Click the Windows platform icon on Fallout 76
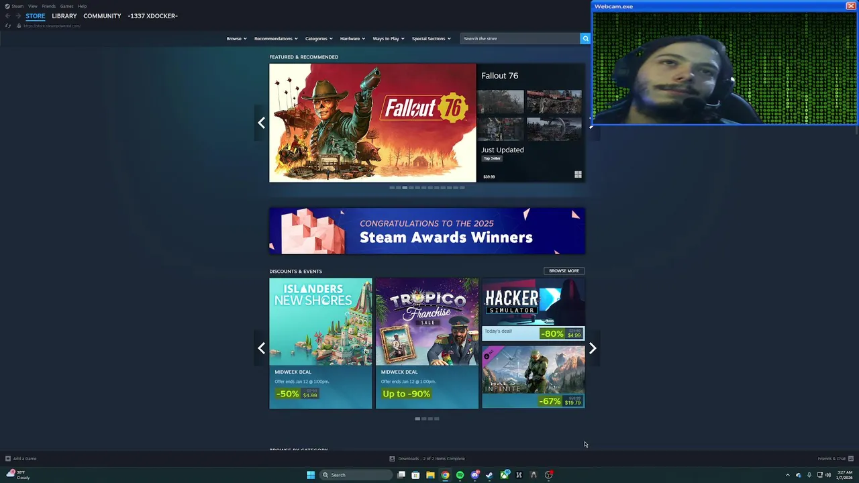Image resolution: width=859 pixels, height=483 pixels. [x=578, y=174]
